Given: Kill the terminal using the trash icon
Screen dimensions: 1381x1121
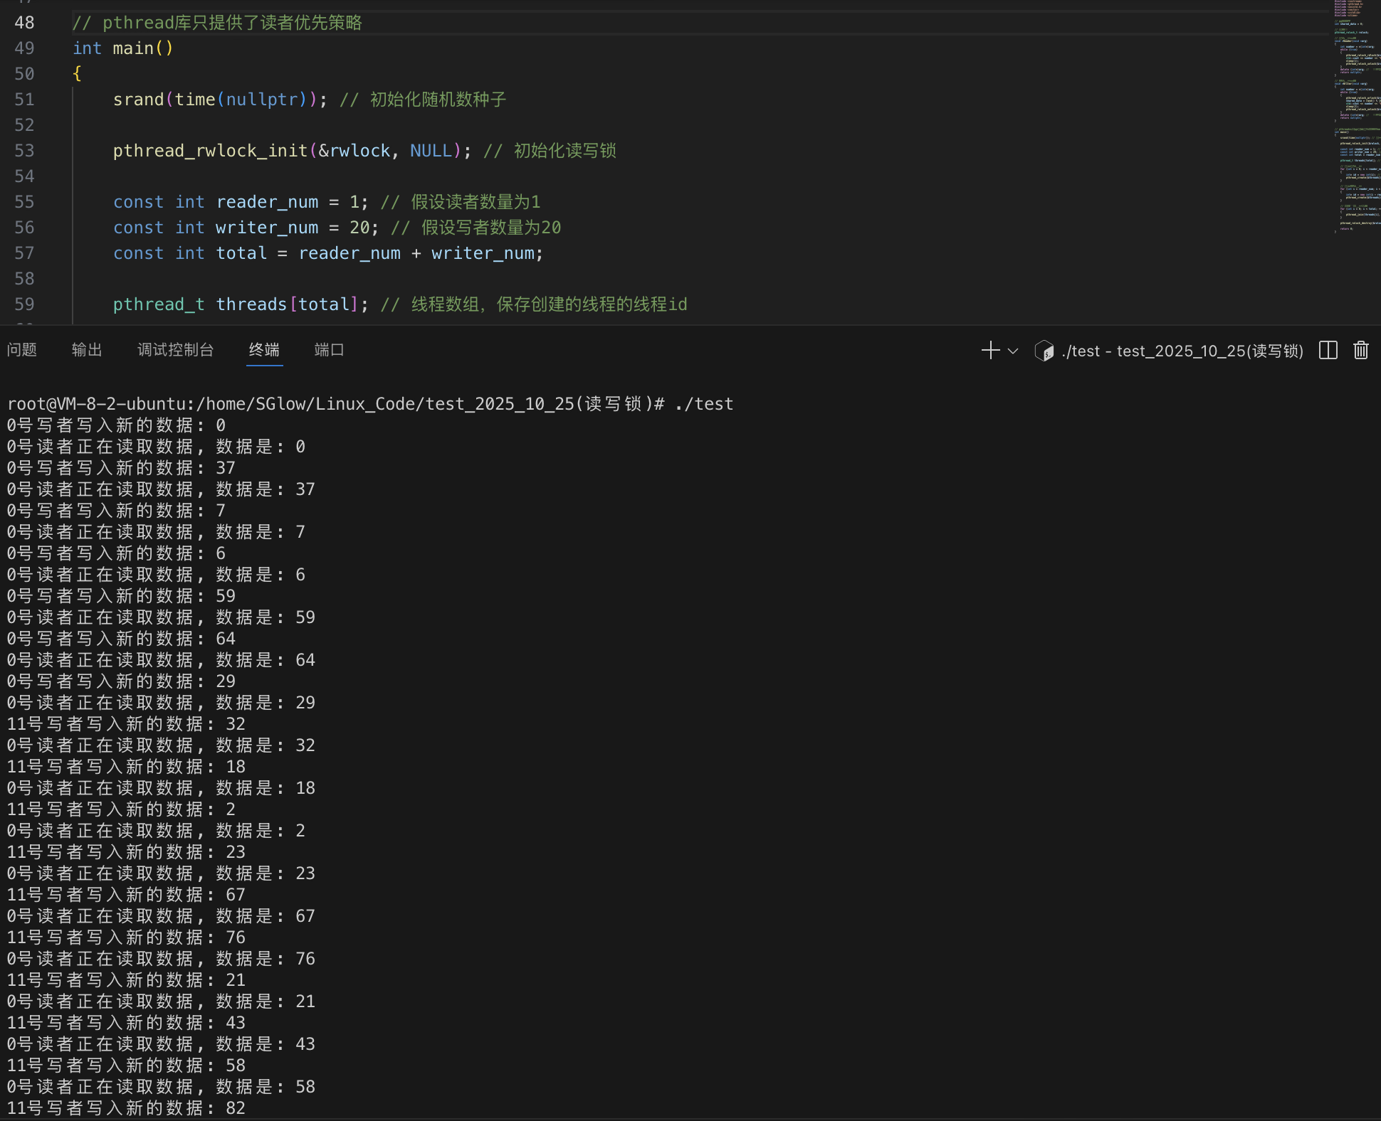Looking at the screenshot, I should click(x=1360, y=351).
